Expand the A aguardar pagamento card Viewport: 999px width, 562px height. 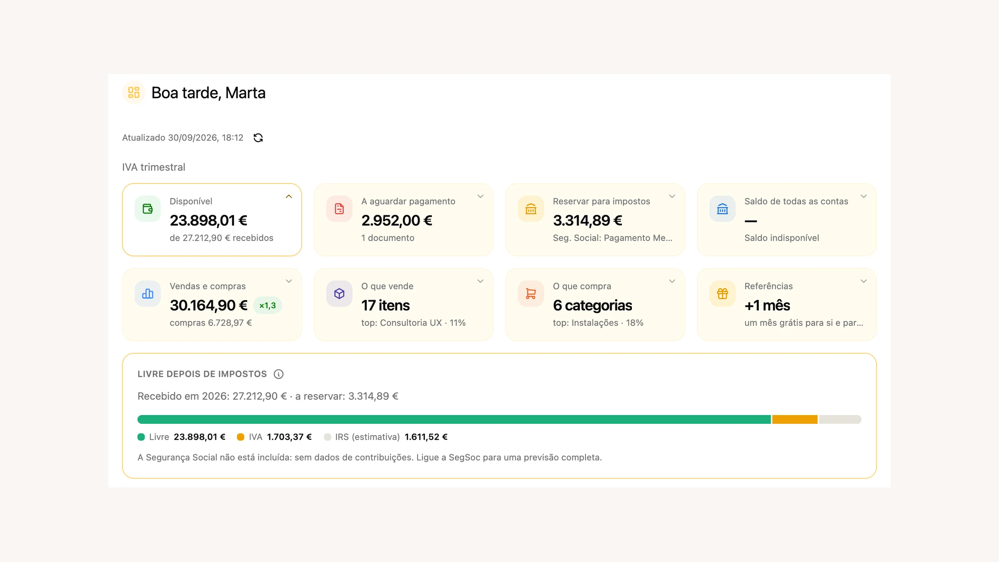480,196
